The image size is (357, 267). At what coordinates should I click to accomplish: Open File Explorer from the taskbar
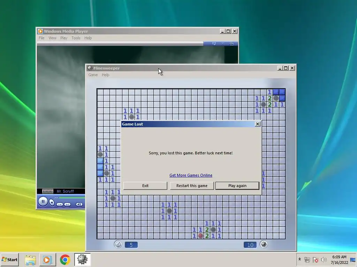(30, 260)
